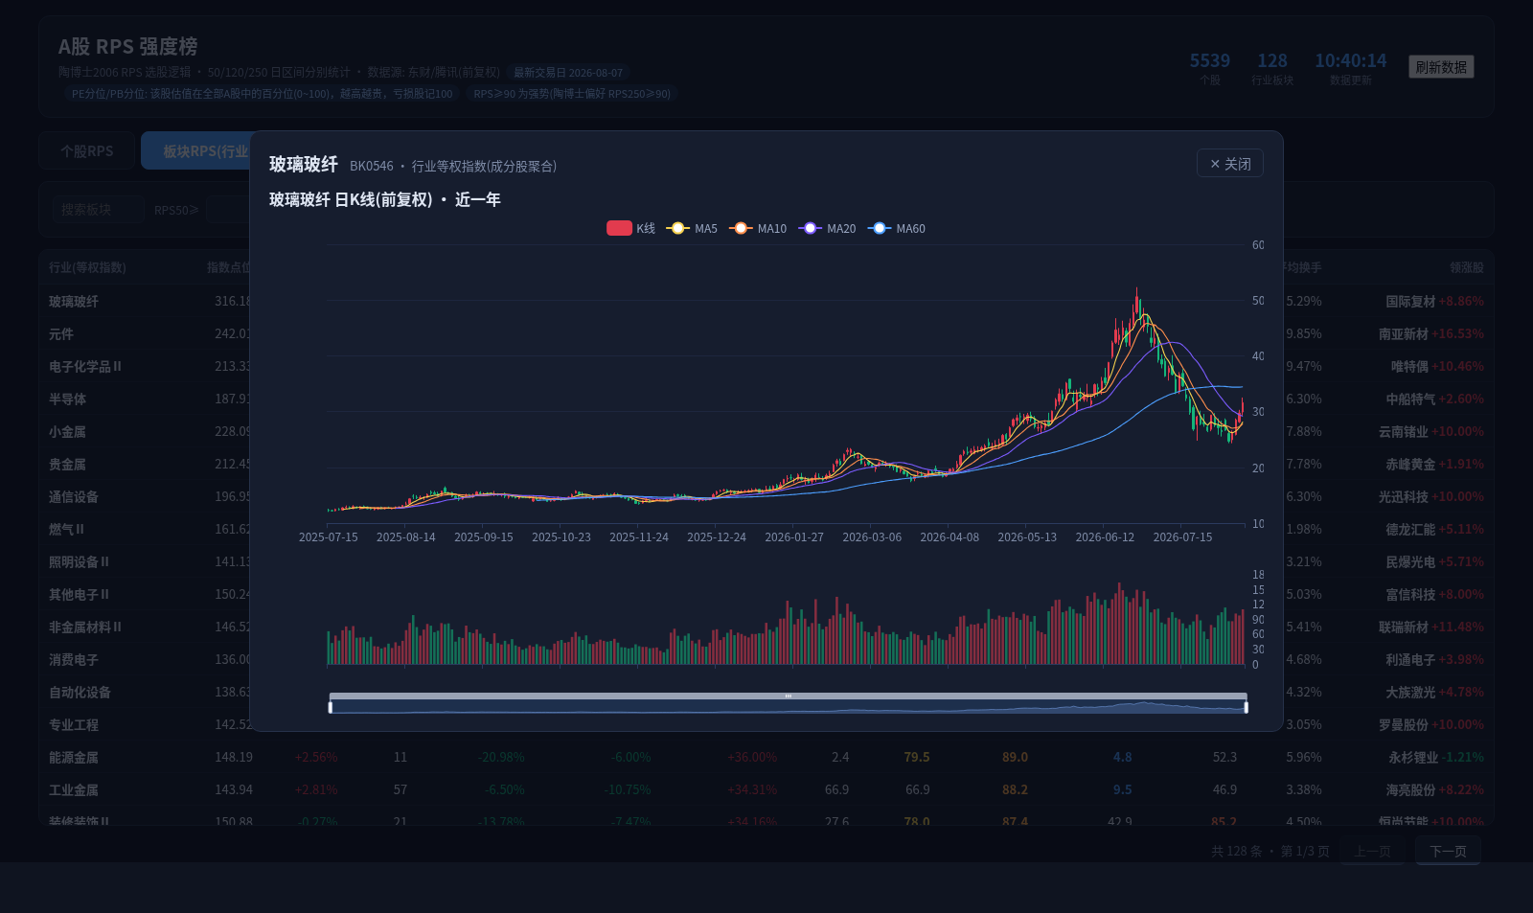Open the 电子化学品II industry row
This screenshot has width=1533, height=913.
coord(766,367)
